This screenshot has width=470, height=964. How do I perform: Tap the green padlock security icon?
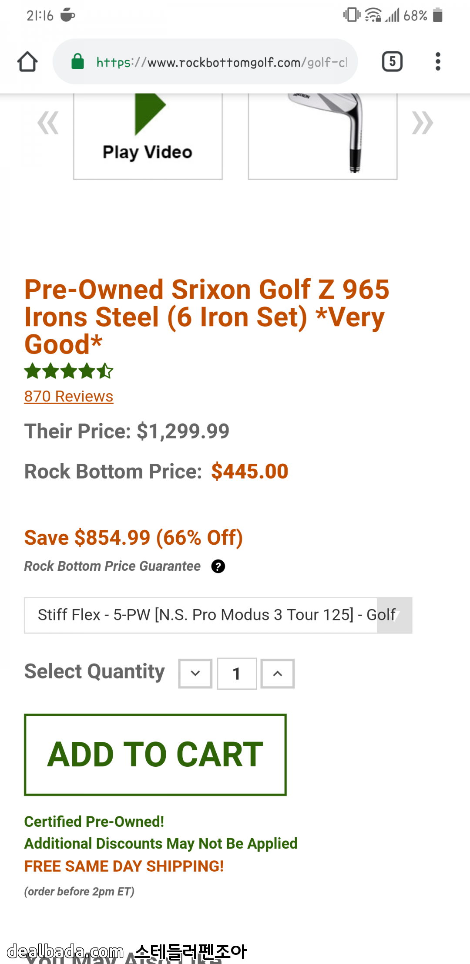tap(77, 61)
